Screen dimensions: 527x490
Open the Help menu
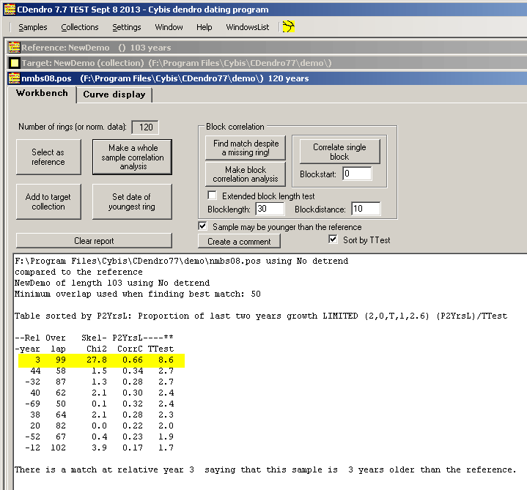point(204,27)
